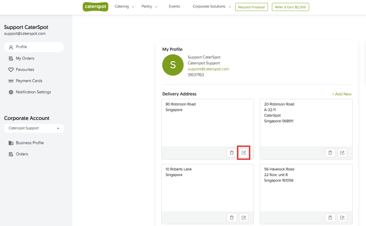Click the Favourites heart icon
This screenshot has height=226, width=366.
pos(11,69)
